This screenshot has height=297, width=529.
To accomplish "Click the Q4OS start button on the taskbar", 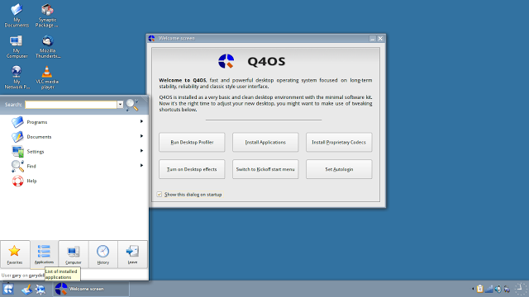I will pos(8,289).
